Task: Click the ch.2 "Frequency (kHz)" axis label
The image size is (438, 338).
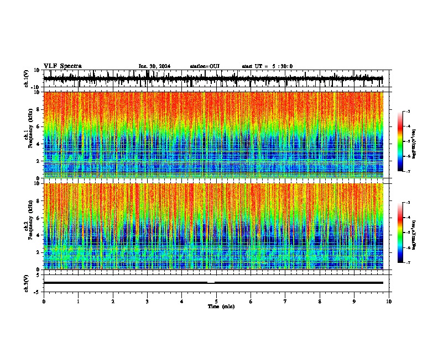Action: pyautogui.click(x=30, y=220)
